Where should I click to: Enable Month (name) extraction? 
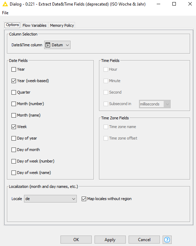click(14, 115)
